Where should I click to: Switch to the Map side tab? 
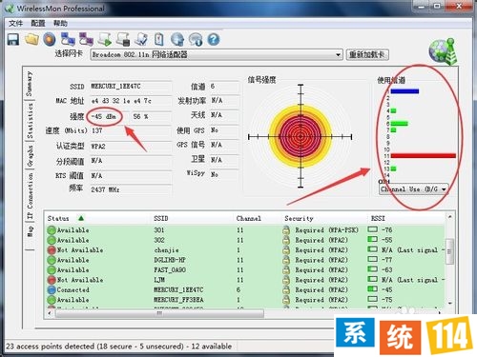[30, 230]
